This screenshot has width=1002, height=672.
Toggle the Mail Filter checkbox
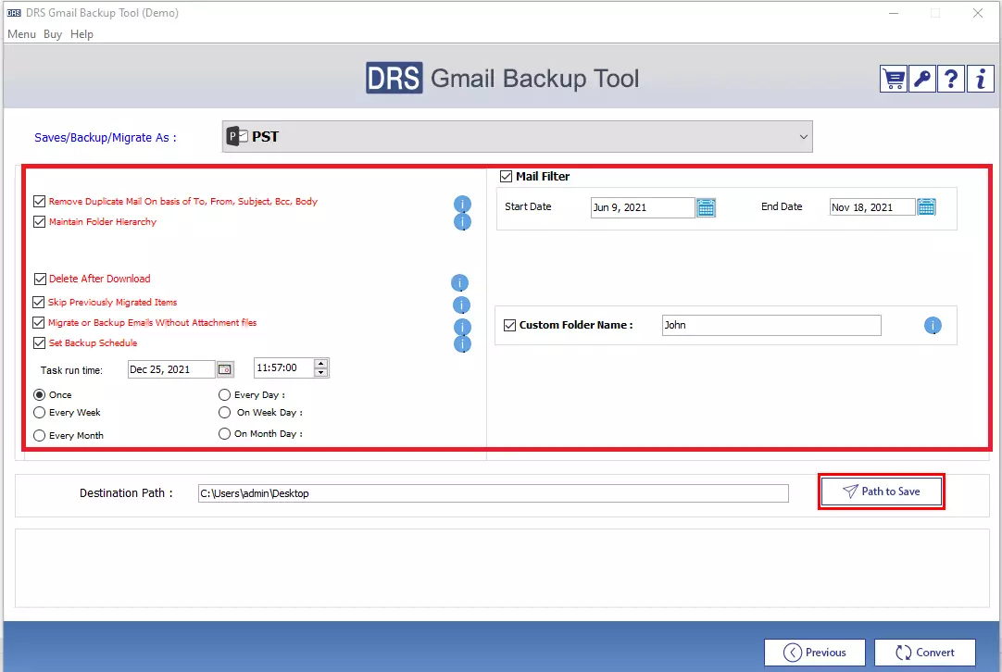[507, 176]
